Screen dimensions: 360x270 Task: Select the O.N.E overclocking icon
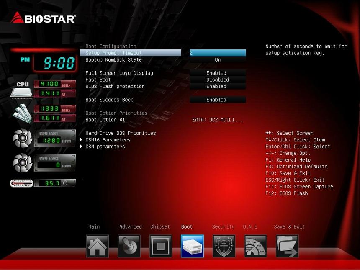pos(255,246)
